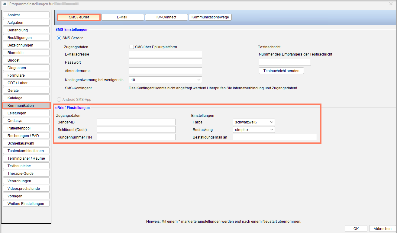The height and width of the screenshot is (233, 397).
Task: Open Kontingentwarnung bei weniger als dropdown
Action: pyautogui.click(x=165, y=80)
